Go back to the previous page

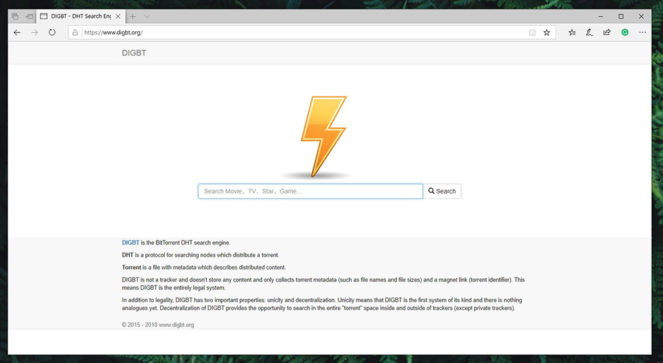(x=17, y=32)
